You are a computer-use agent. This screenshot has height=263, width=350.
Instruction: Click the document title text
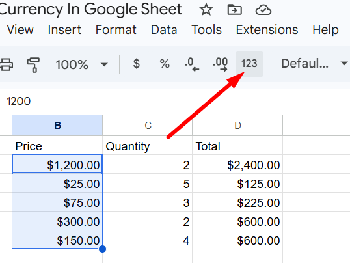[90, 9]
